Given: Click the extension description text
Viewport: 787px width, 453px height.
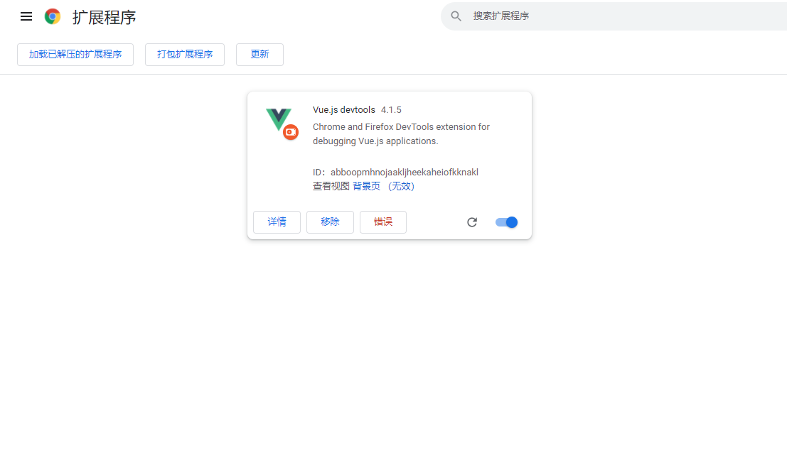Looking at the screenshot, I should point(401,133).
